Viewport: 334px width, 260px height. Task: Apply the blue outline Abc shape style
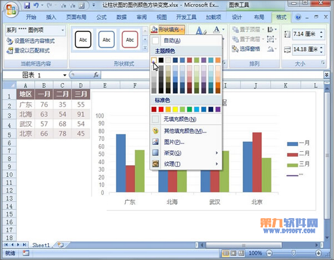tap(107, 40)
